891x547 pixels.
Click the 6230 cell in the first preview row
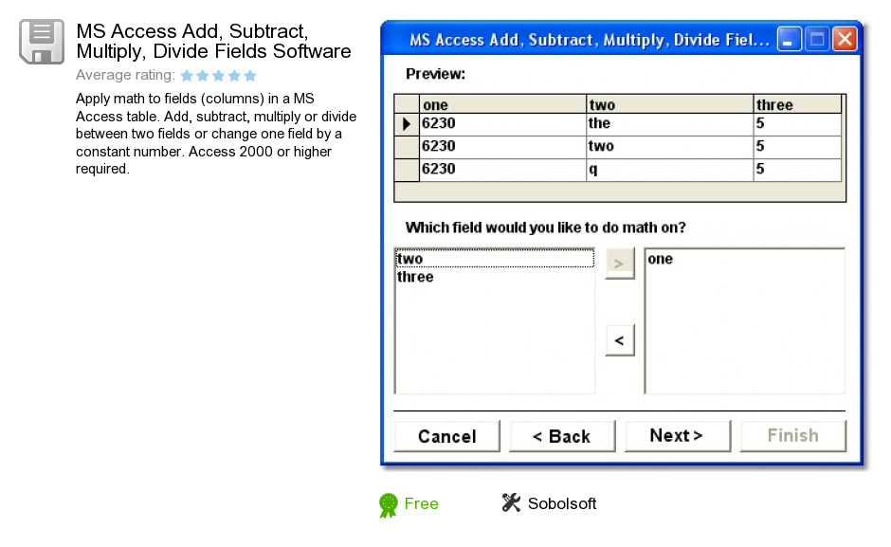502,124
